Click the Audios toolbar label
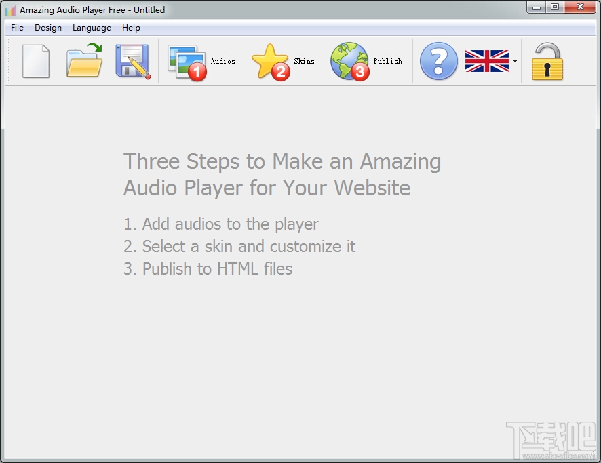Screen dimensions: 601x463 pyautogui.click(x=223, y=61)
